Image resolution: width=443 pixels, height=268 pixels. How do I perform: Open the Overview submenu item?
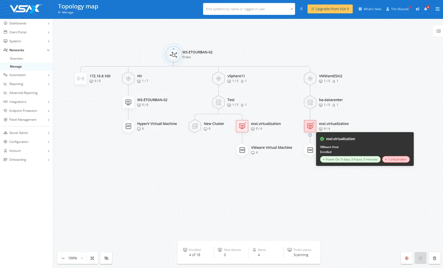coord(16,58)
